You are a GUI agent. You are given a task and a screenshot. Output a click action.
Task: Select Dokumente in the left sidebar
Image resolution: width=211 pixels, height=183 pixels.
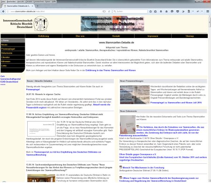click(13, 53)
